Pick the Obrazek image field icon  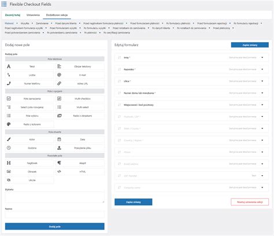click(x=9, y=171)
